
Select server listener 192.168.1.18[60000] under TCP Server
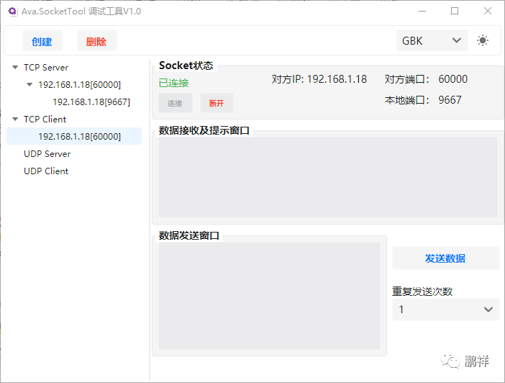(x=79, y=85)
